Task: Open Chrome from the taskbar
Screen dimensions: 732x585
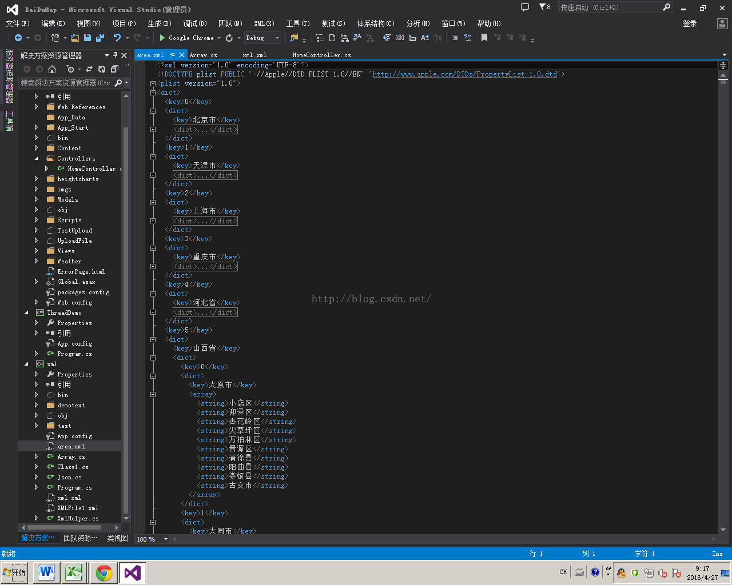Action: point(104,572)
